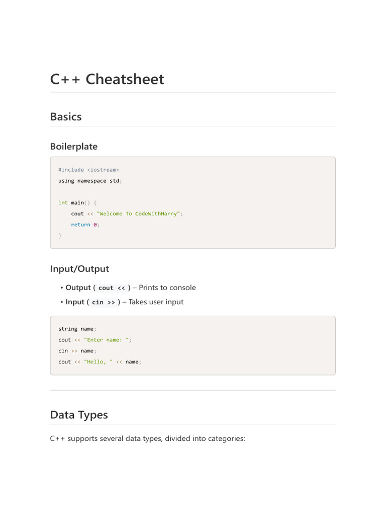Screen dimensions: 386x514
Task: Select the "Boilerplate" subheading
Action: tap(74, 147)
